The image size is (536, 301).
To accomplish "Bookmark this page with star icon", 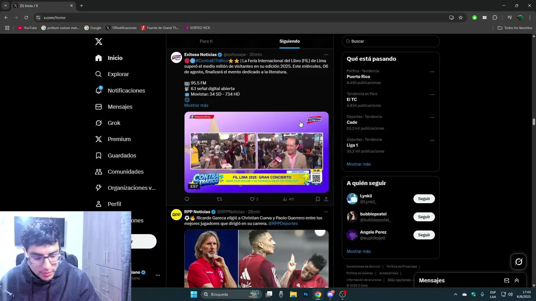I will click(461, 18).
